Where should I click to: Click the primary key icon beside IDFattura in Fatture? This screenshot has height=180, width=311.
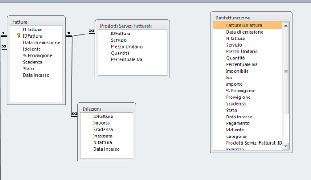pyautogui.click(x=19, y=36)
